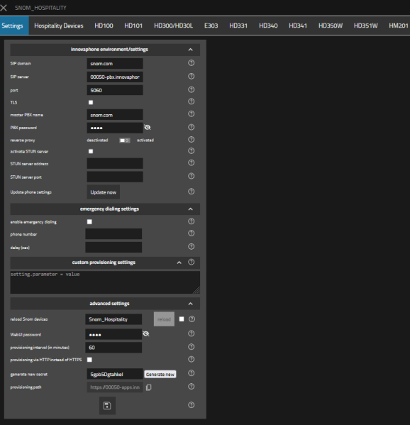Click help icon next to TLS
Screen dimensions: 410x425
click(x=191, y=101)
